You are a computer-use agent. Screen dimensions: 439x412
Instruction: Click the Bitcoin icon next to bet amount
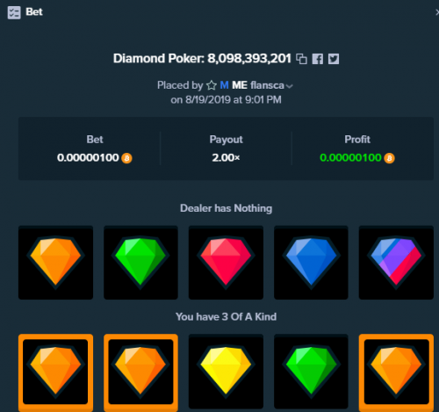pos(126,158)
